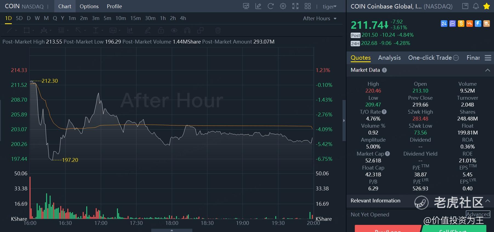Expand chart to fullscreen
Image resolution: width=494 pixels, height=232 pixels.
(295, 6)
